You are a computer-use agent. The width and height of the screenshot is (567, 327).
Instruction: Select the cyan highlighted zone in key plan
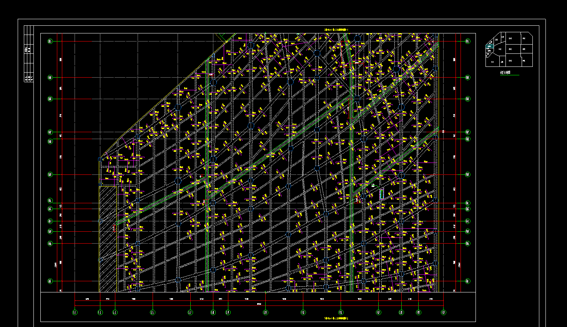(x=490, y=47)
